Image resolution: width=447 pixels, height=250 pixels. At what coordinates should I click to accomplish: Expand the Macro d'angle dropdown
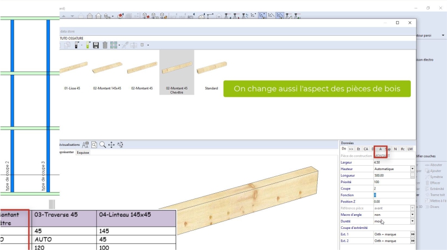point(412,215)
